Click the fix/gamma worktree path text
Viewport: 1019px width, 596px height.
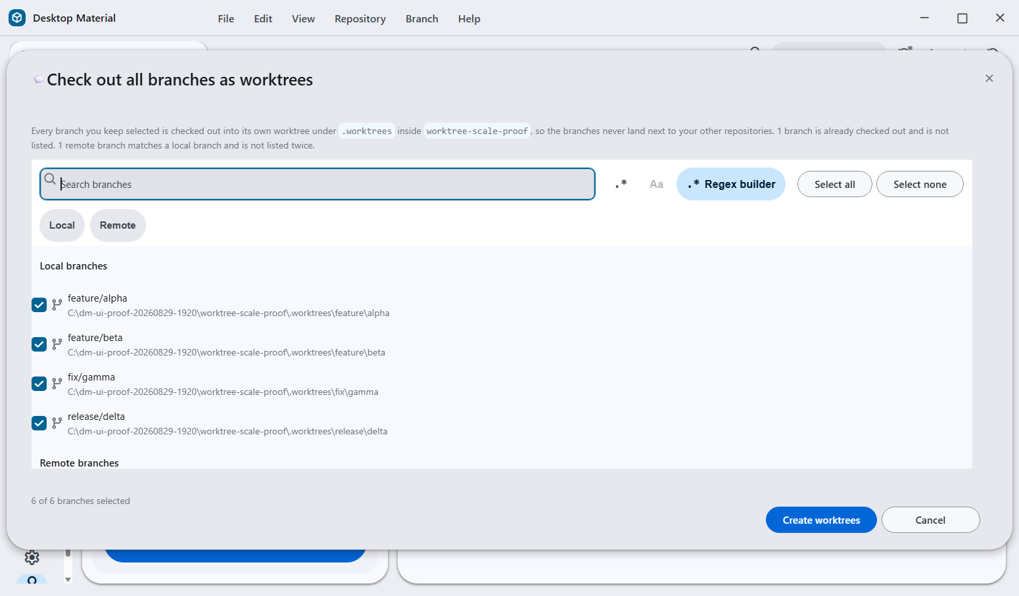[223, 392]
